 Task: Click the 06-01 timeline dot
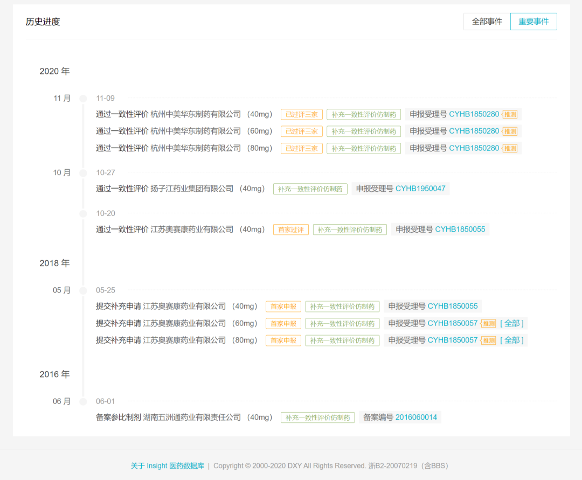[83, 402]
